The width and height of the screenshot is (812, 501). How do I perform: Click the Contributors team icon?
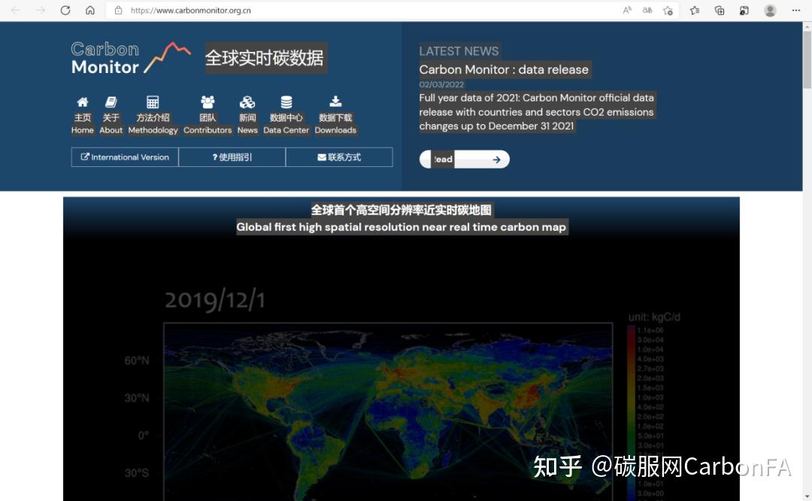(208, 102)
